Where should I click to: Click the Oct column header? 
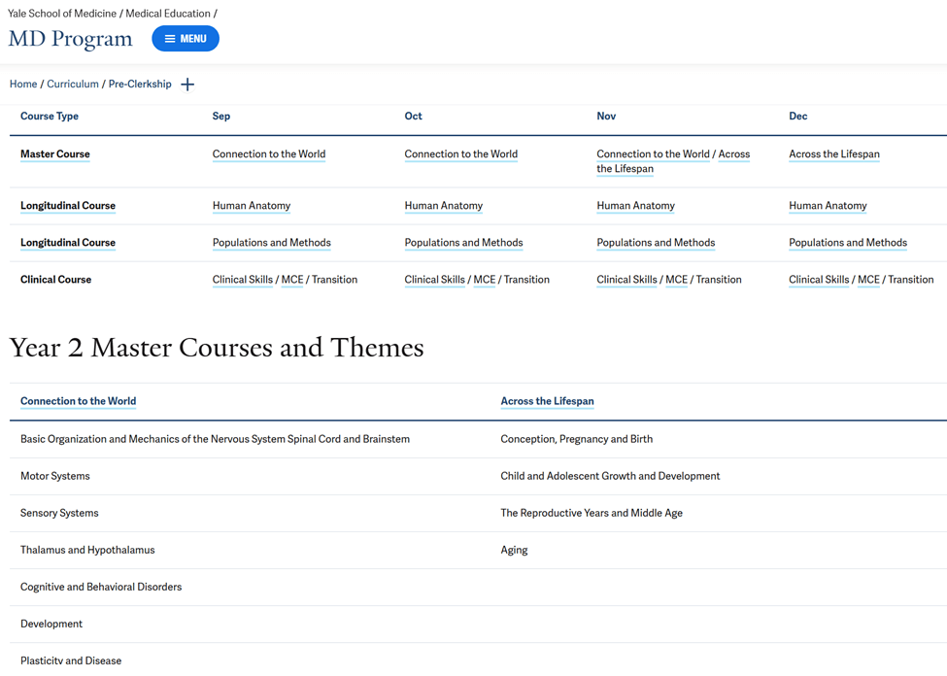tap(413, 116)
